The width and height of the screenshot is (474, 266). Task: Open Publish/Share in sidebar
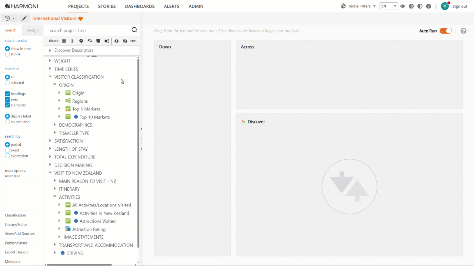[x=16, y=243]
